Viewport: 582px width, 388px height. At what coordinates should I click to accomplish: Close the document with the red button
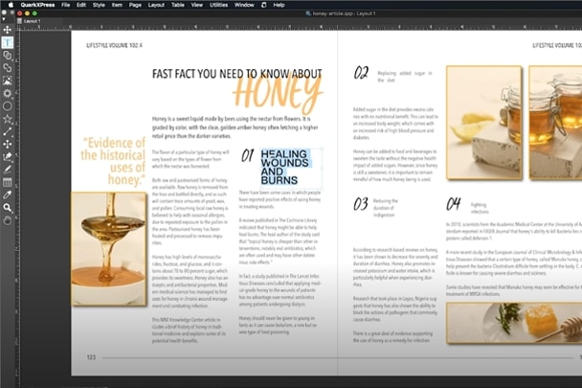(x=20, y=13)
